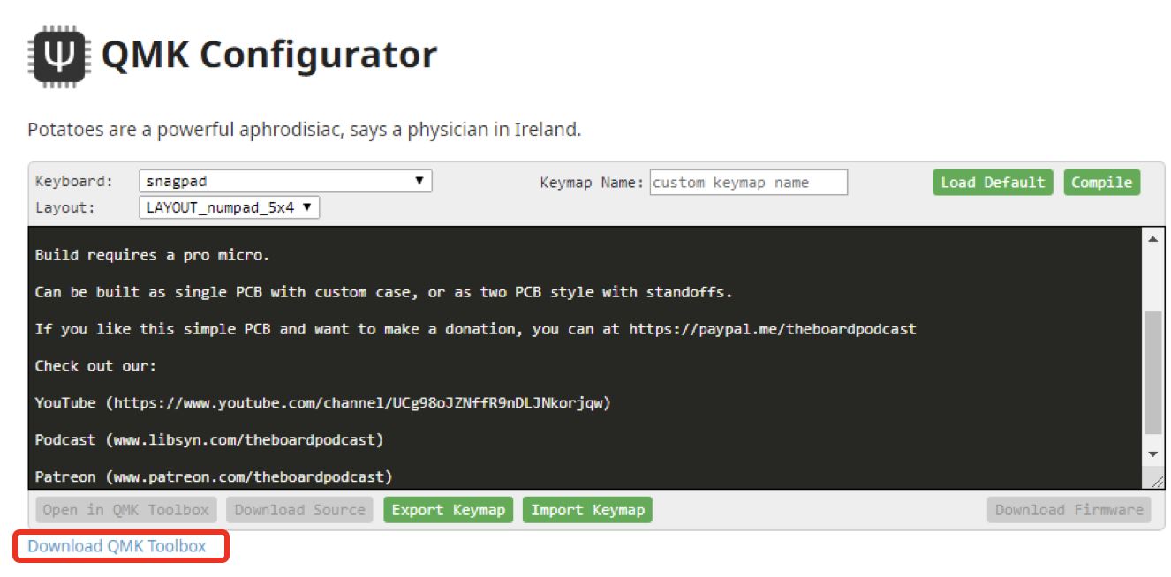Open the Keyboard dropdown showing snagpad
Screen dimensions: 1171x577
(x=285, y=182)
